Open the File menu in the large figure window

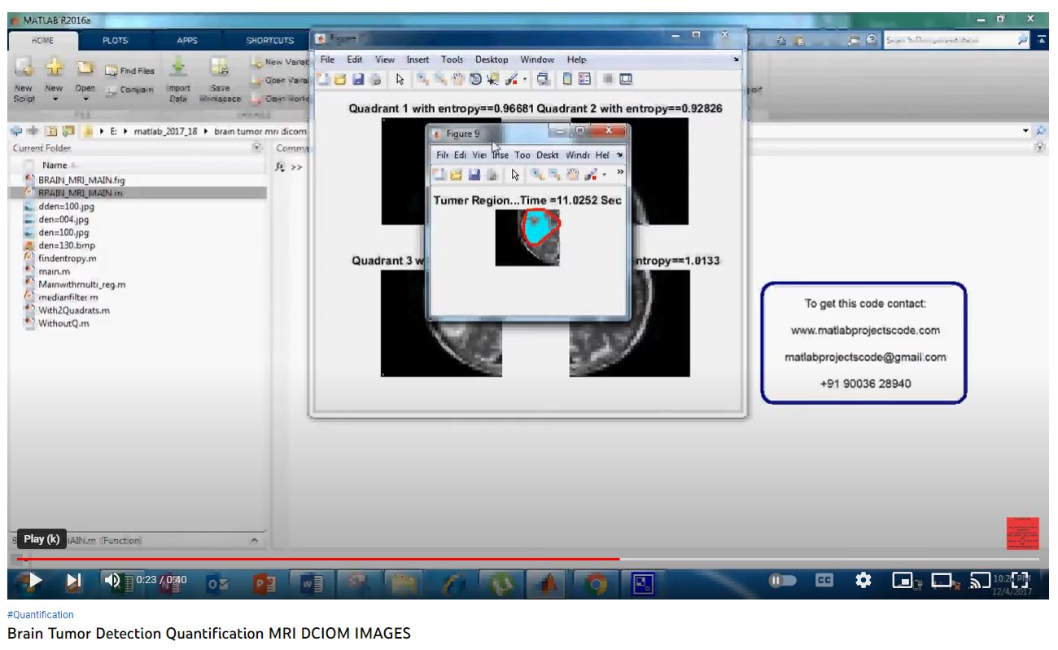click(327, 59)
